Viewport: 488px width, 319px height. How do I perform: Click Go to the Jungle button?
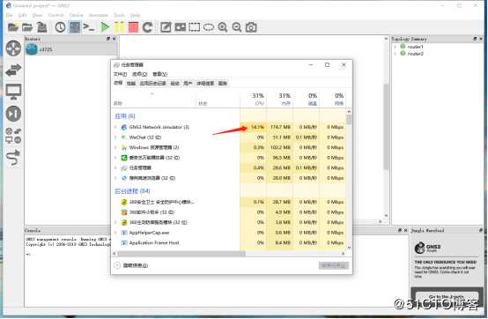click(x=447, y=297)
